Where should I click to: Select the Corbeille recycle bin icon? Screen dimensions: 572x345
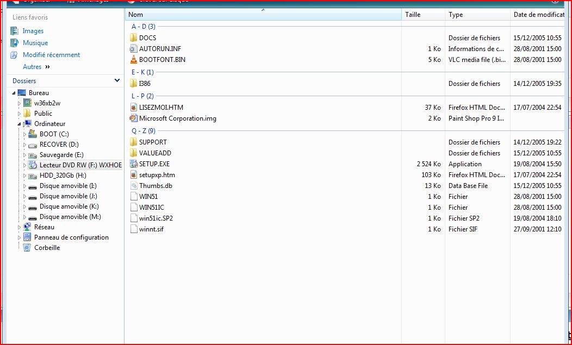tap(27, 247)
